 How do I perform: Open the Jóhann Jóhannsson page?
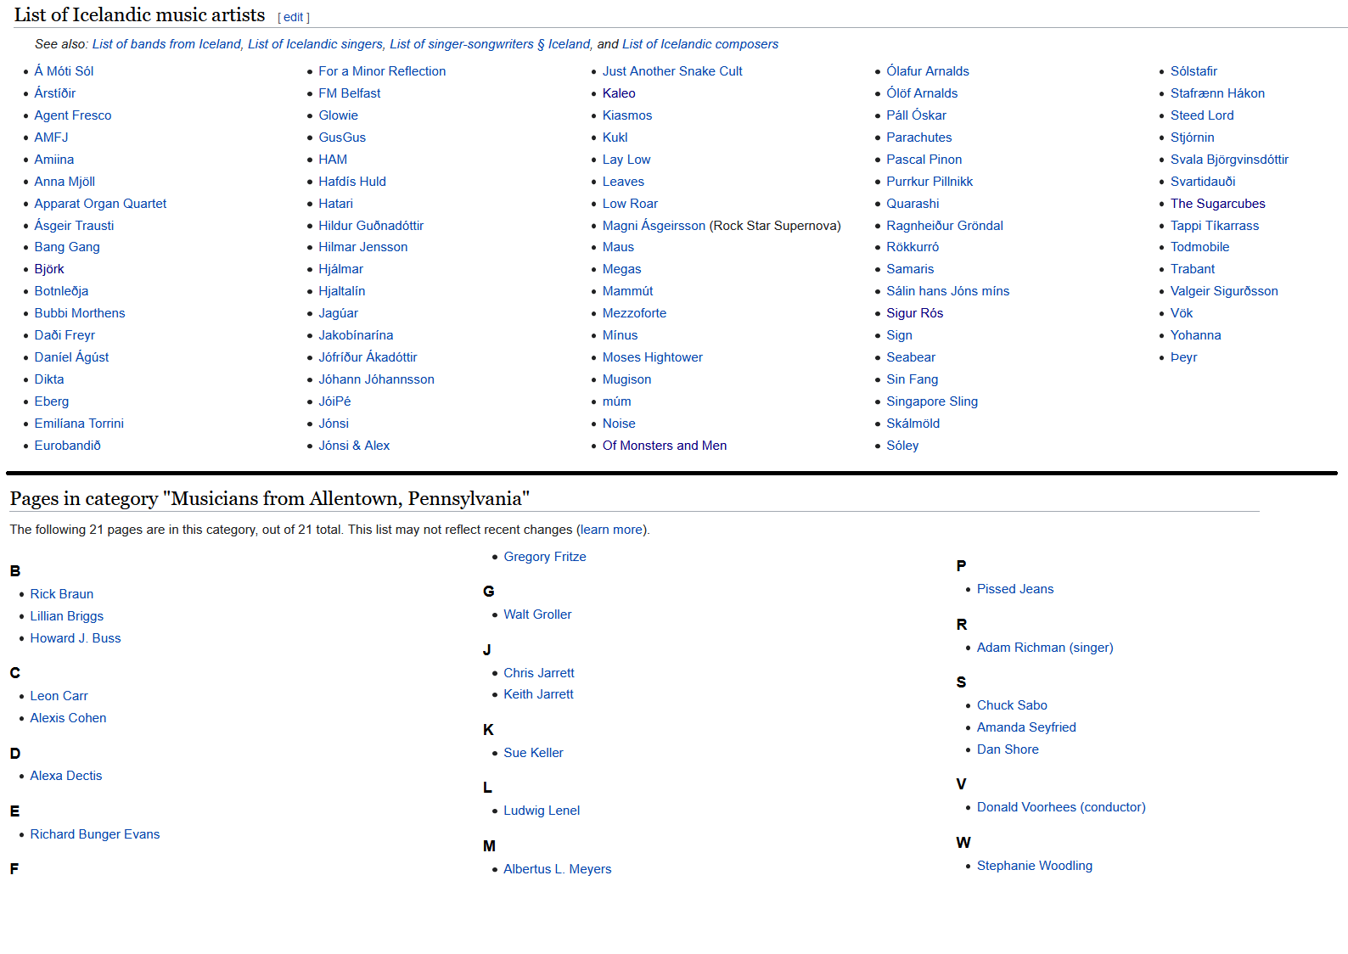[x=376, y=379]
